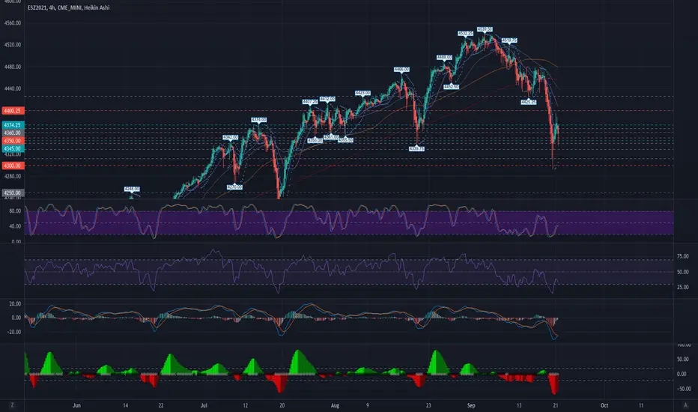Select the gray 4250.00 price axis label
The width and height of the screenshot is (698, 412).
13,193
